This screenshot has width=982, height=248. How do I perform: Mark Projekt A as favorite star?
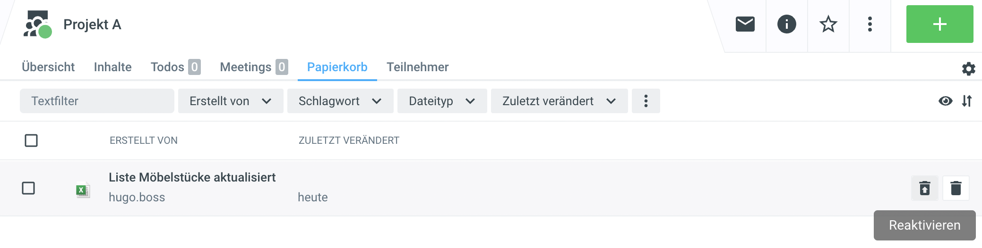coord(828,24)
